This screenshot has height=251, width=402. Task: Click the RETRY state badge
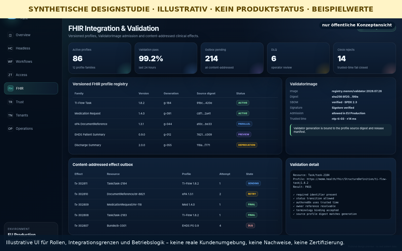coord(252,194)
